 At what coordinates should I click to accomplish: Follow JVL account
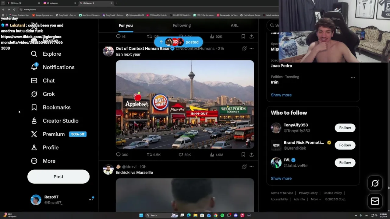[345, 162]
